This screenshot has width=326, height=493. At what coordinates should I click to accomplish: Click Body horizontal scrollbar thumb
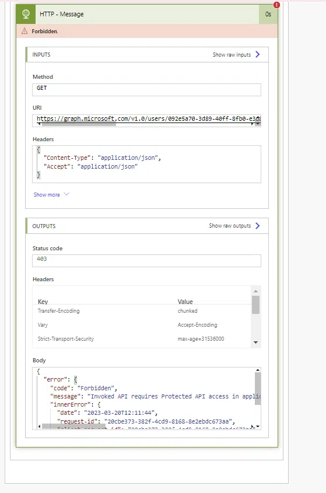coord(73,426)
